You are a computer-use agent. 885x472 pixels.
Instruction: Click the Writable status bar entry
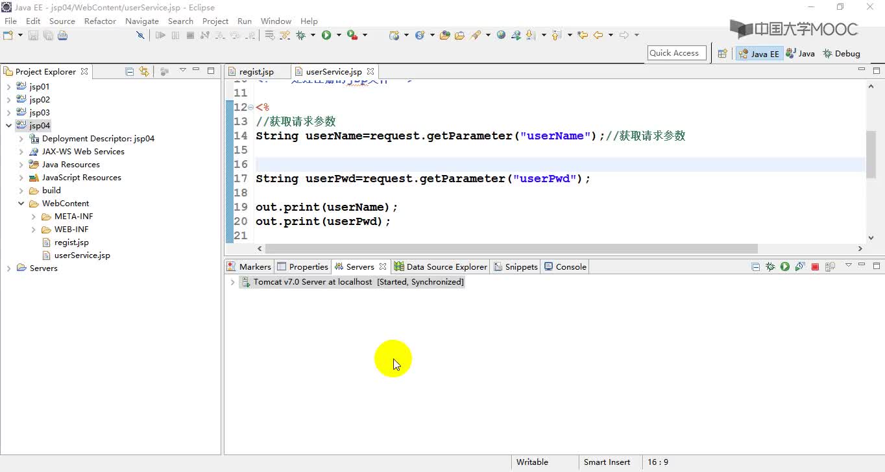point(532,462)
